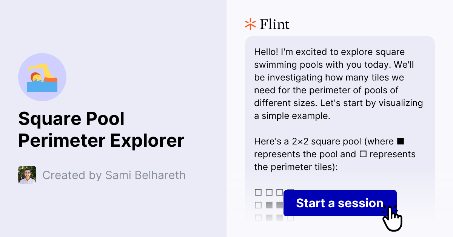Select the purple circle behind the swimmer
This screenshot has height=237, width=453.
(x=42, y=77)
